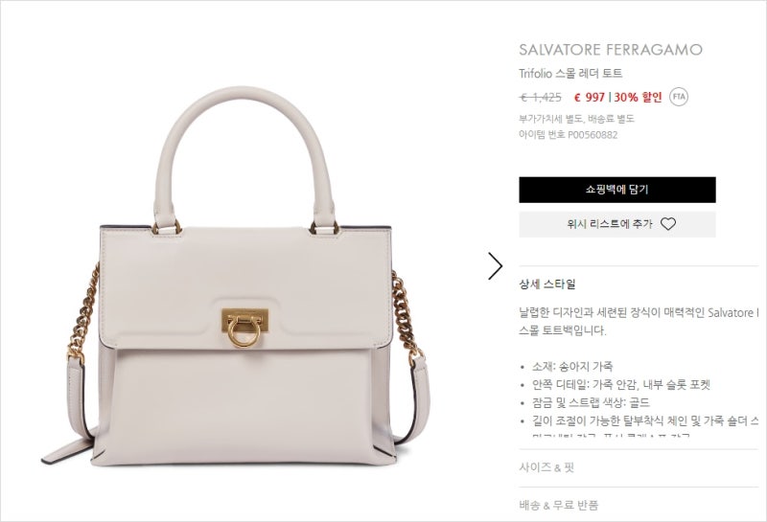The width and height of the screenshot is (767, 522).
Task: Click the 소재: 송아지 가죽 bullet
Action: click(572, 367)
